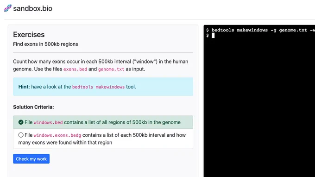This screenshot has height=177, width=315.
Task: Select the genome.txt file name text
Action: [x=111, y=69]
